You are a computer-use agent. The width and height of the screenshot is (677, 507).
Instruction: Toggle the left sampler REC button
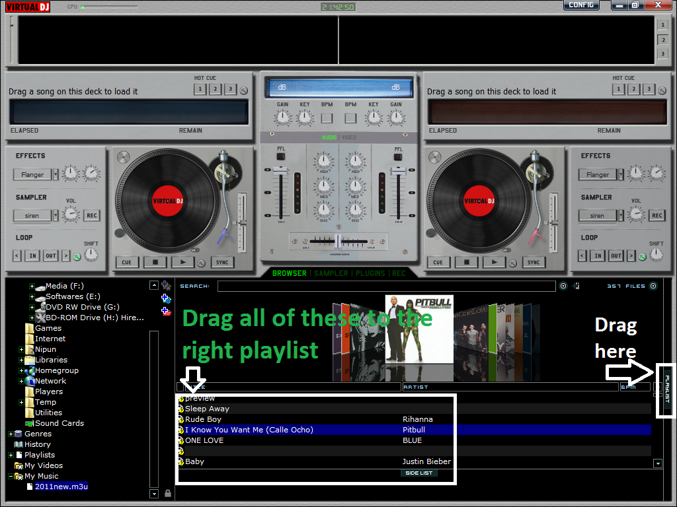tap(92, 216)
